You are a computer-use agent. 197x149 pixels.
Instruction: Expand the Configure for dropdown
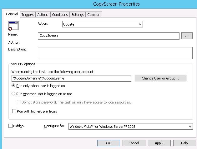click(130, 126)
